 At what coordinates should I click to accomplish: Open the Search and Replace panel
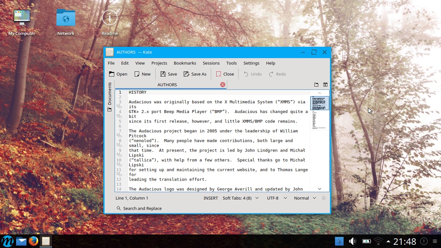pyautogui.click(x=139, y=208)
